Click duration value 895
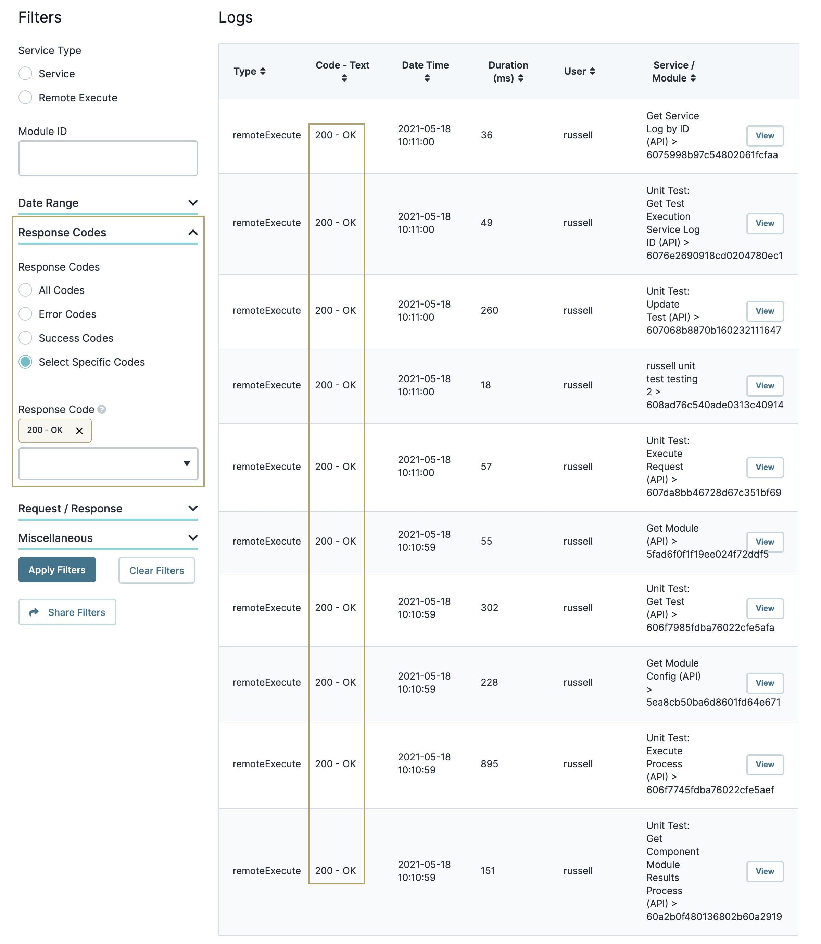The width and height of the screenshot is (821, 944). click(x=489, y=764)
